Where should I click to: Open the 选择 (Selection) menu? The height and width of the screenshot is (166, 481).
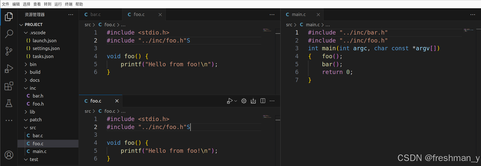pos(27,4)
